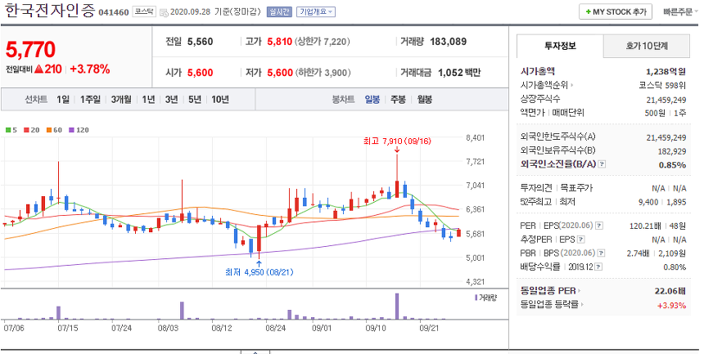The width and height of the screenshot is (704, 354).
Task: Click the orange 60-day moving average legend
Action: (x=54, y=130)
